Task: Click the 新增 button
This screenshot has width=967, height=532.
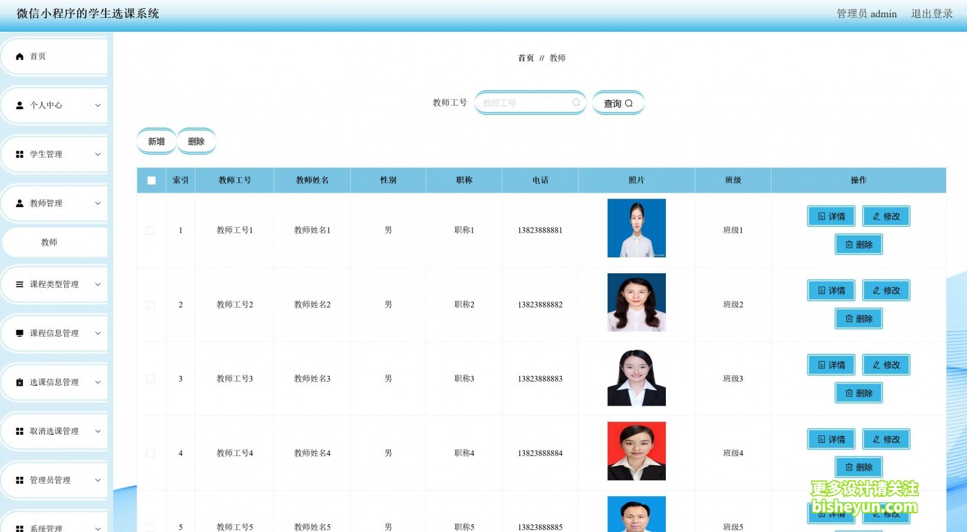Action: [x=157, y=141]
